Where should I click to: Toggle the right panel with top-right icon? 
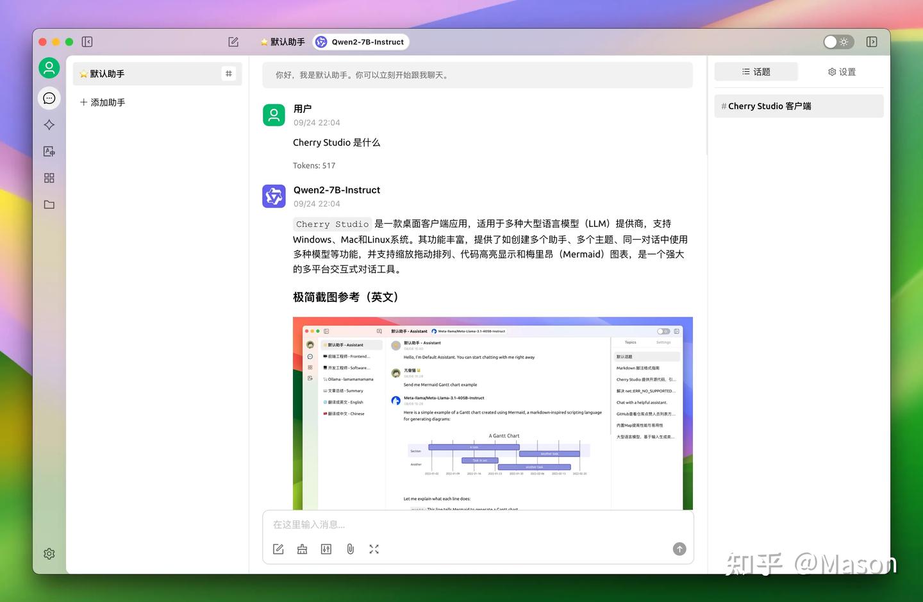pos(872,42)
